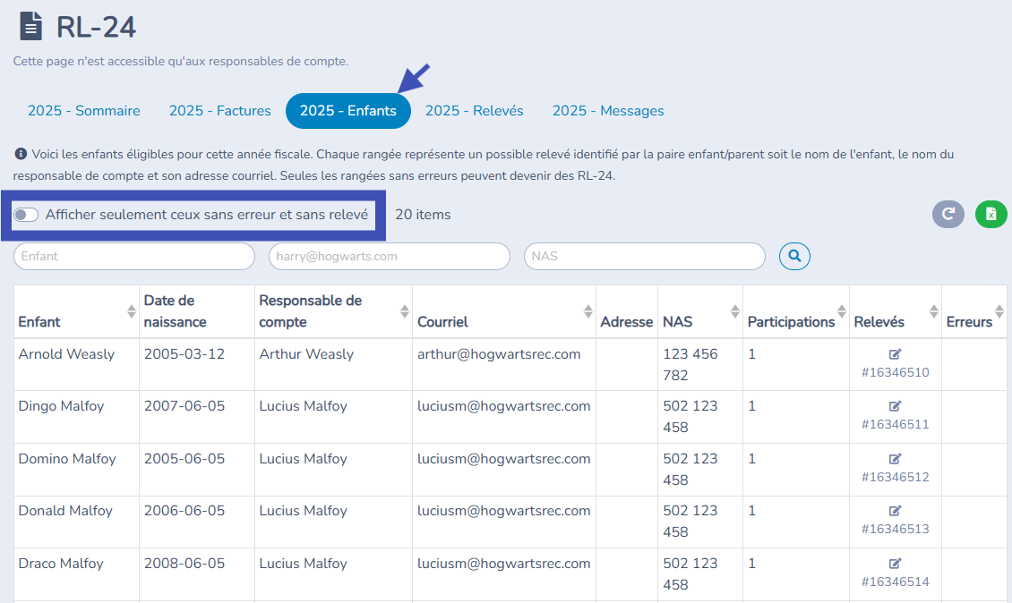1012x603 pixels.
Task: Focus the Enfant filter field
Action: coord(134,256)
